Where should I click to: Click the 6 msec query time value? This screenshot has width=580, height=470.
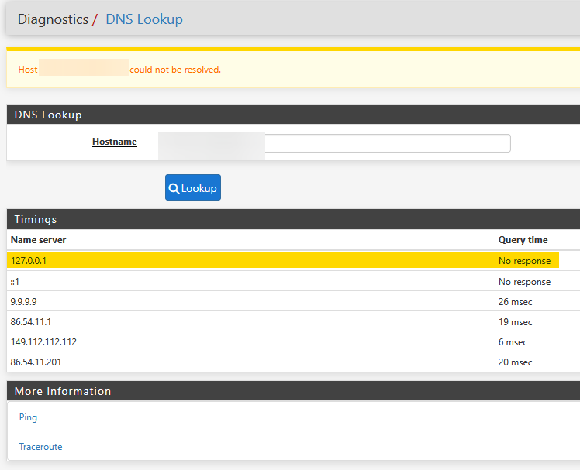point(513,341)
